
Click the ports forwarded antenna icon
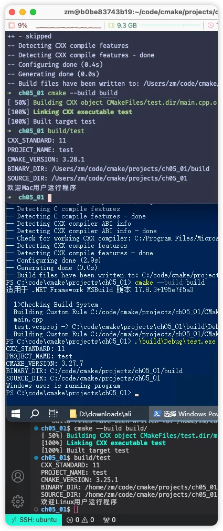click(106, 519)
